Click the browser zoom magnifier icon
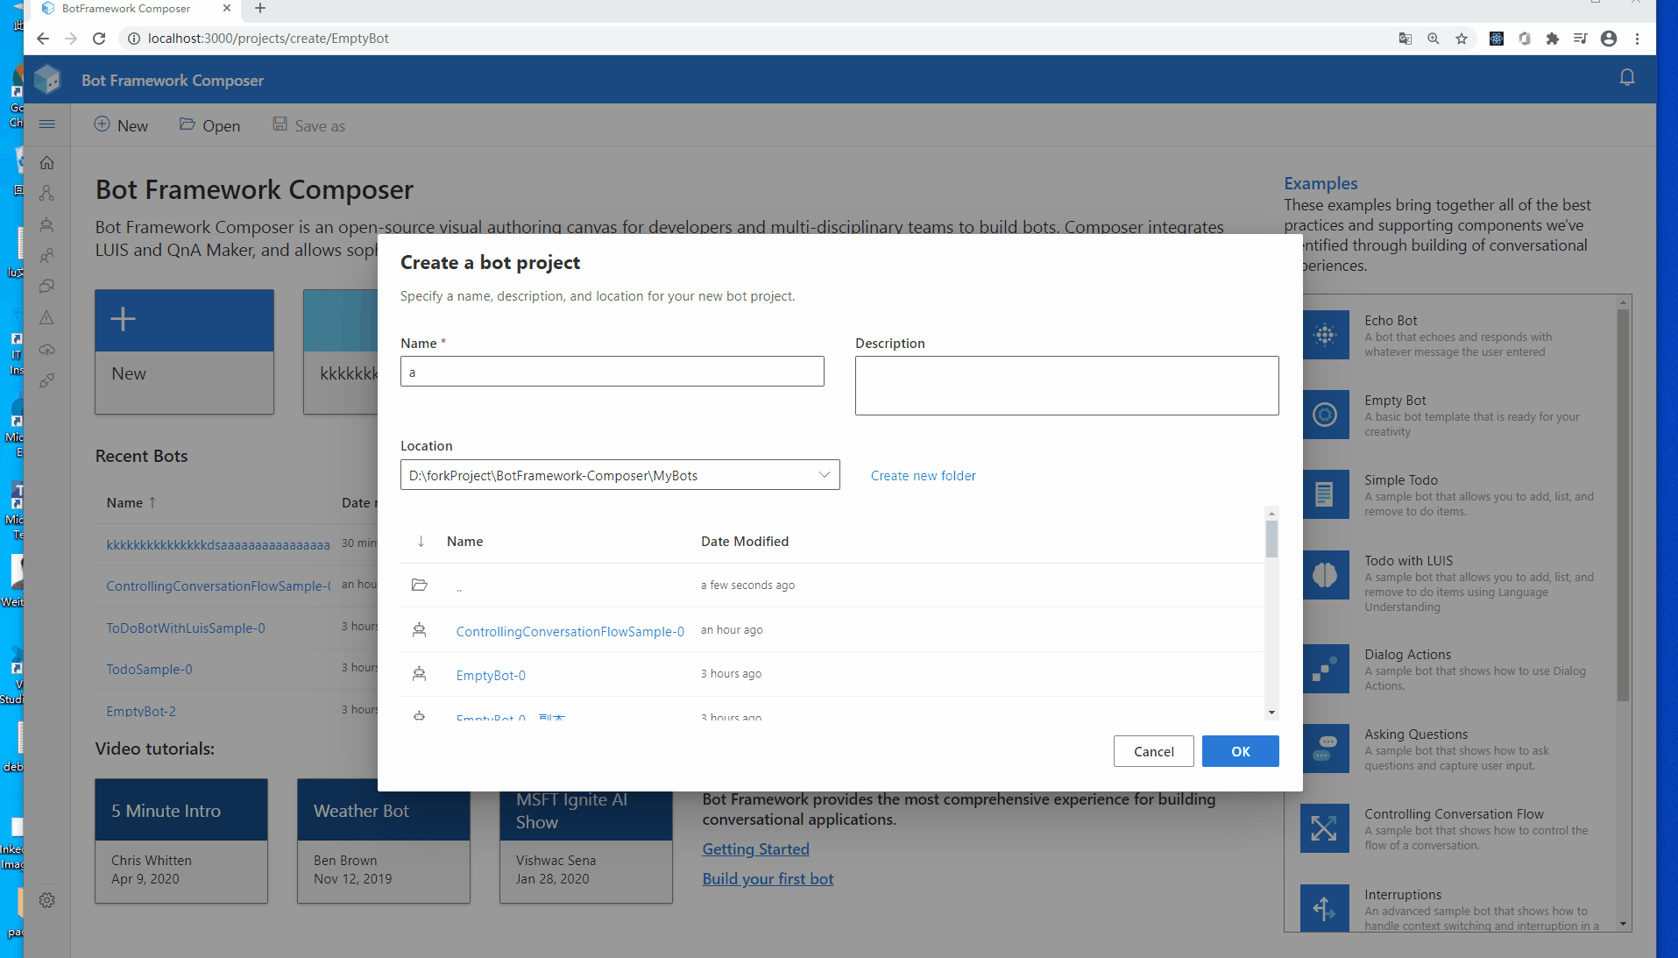The image size is (1678, 958). tap(1434, 39)
